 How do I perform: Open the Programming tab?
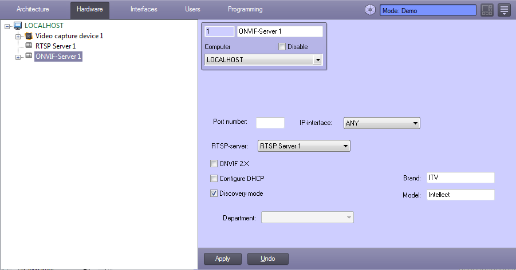(245, 10)
